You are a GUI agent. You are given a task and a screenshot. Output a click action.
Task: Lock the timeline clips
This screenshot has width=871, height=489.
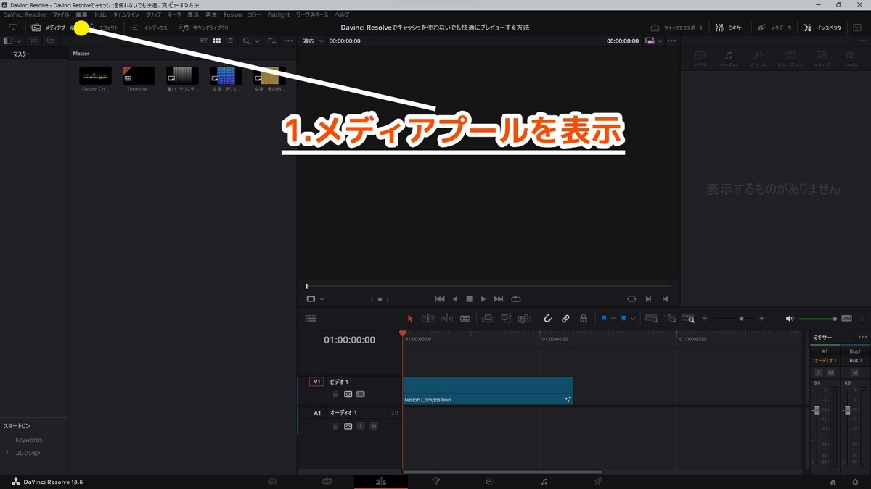(x=583, y=318)
